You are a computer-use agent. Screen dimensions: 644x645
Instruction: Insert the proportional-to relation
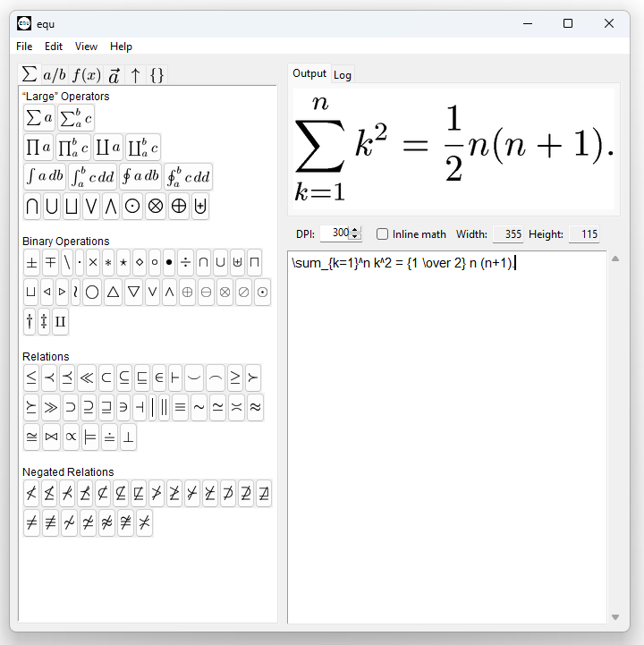71,437
